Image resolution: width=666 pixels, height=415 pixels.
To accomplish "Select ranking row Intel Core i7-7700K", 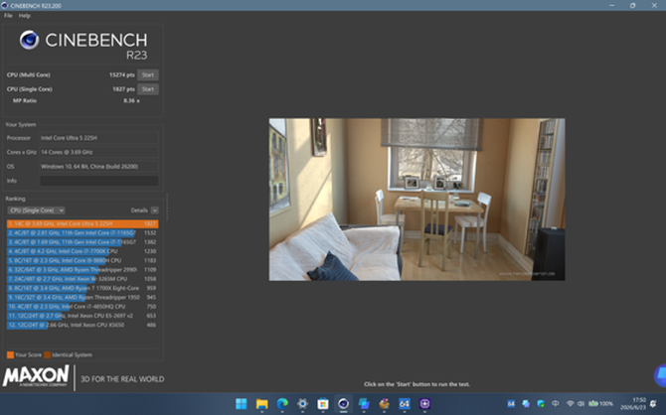I will (83, 251).
